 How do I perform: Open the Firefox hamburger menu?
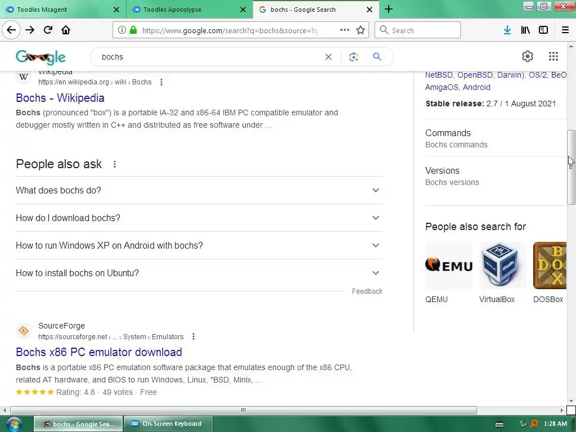pos(565,30)
